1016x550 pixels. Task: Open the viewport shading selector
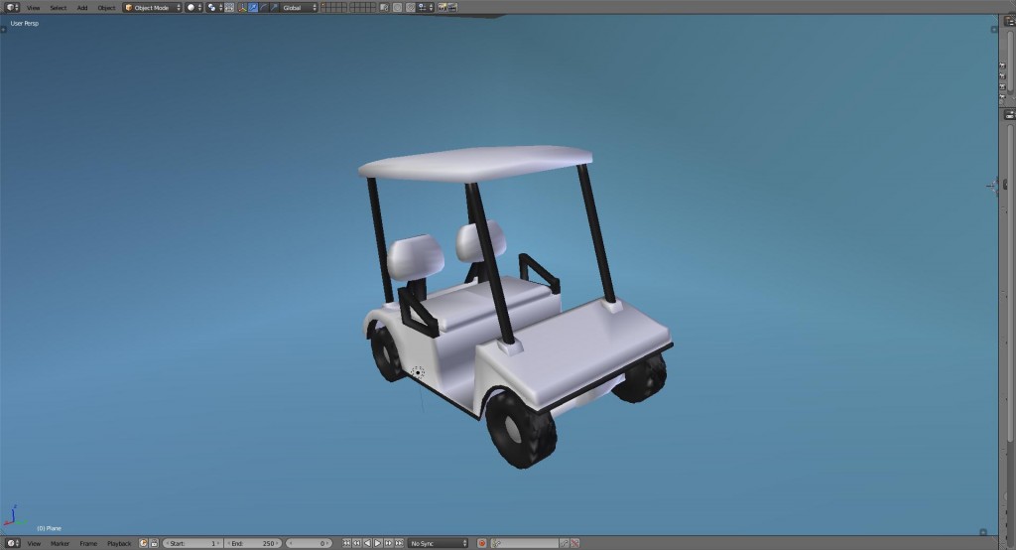pos(193,7)
